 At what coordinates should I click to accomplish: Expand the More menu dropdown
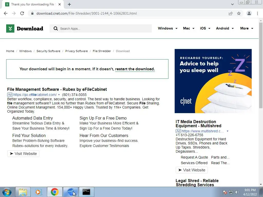(x=247, y=28)
